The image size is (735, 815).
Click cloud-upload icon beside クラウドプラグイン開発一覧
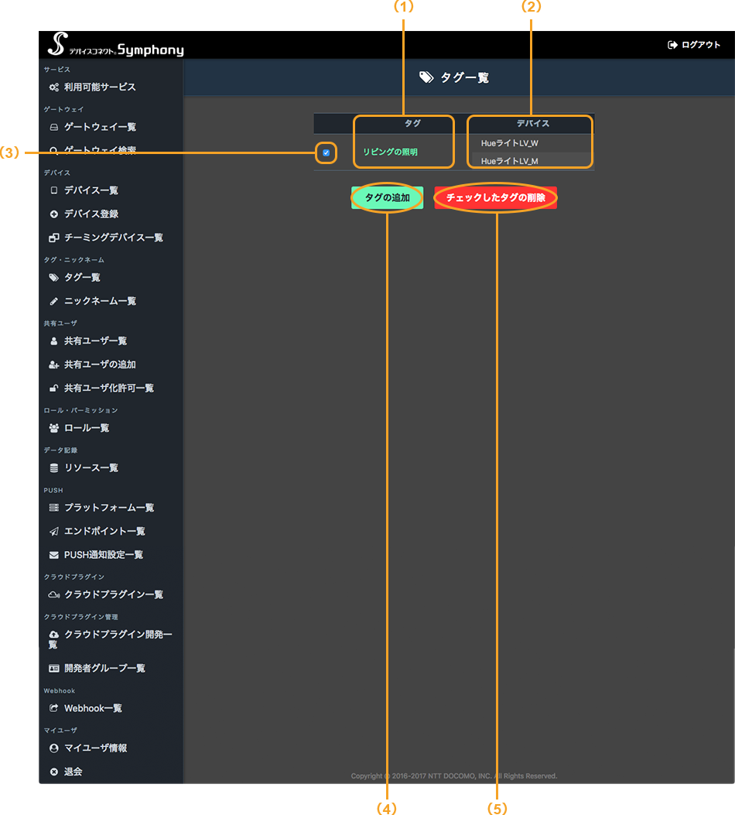(x=53, y=635)
